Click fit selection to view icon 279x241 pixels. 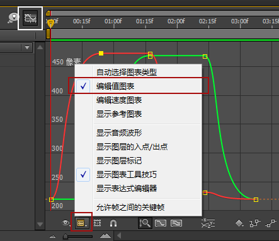[x=161, y=223]
